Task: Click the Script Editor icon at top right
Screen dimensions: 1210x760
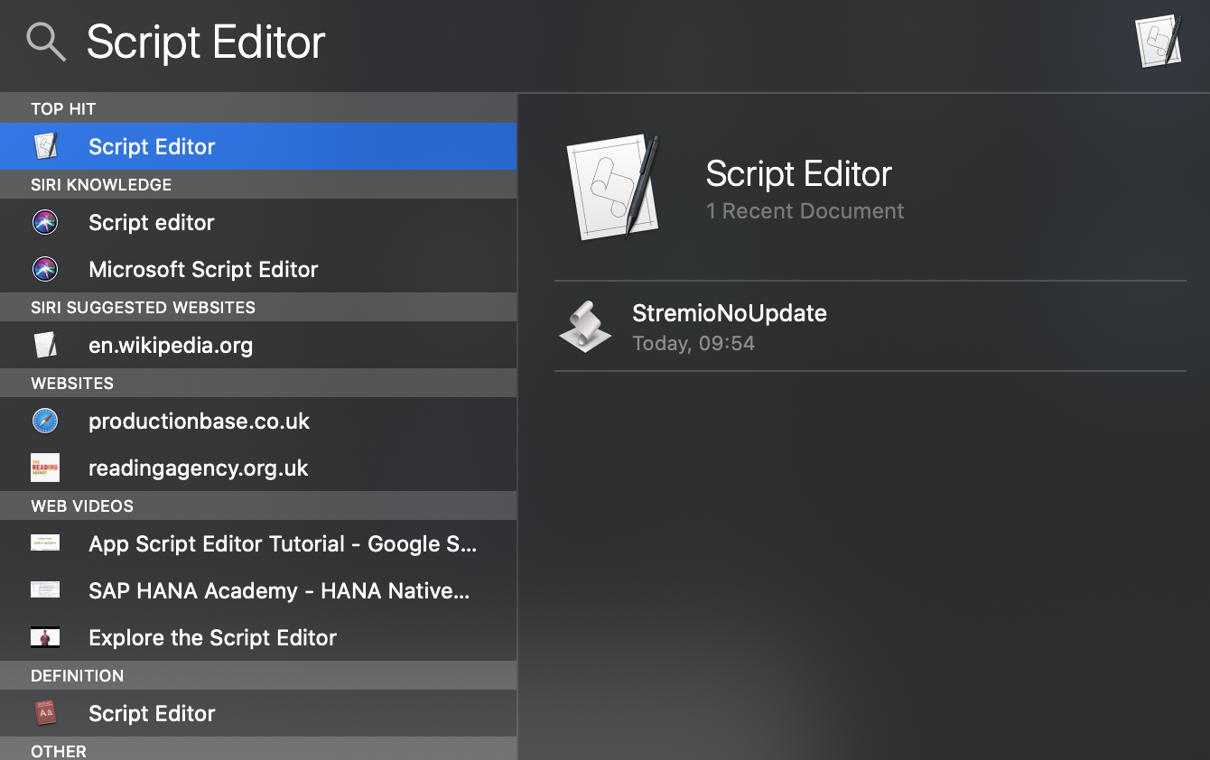Action: coord(1159,41)
